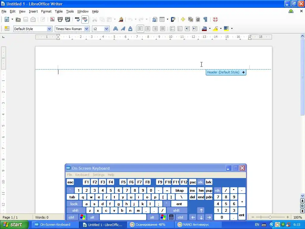305x229 pixels.
Task: Print the document with the printer icon
Action: pyautogui.click(x=60, y=19)
